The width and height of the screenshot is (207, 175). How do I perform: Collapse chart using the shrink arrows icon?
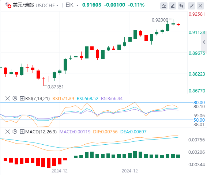(192, 6)
